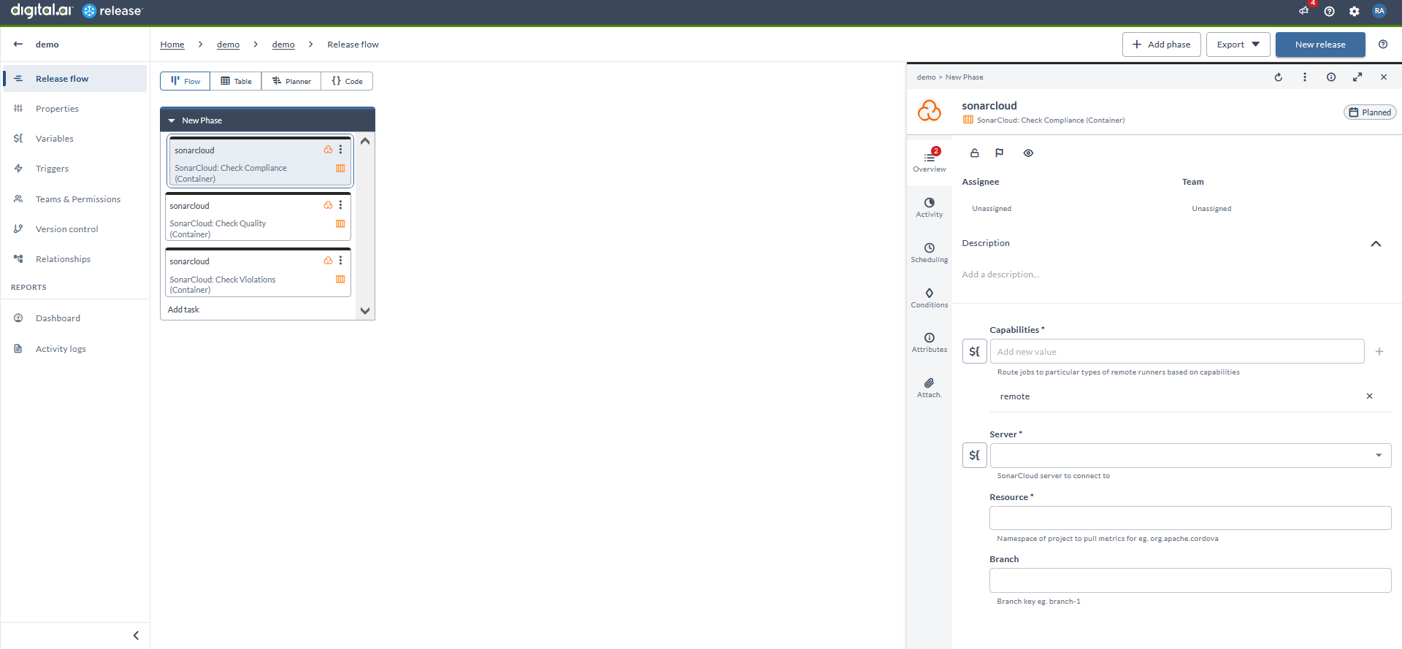Open task panel three-dot menu
The image size is (1402, 649).
tap(1305, 77)
